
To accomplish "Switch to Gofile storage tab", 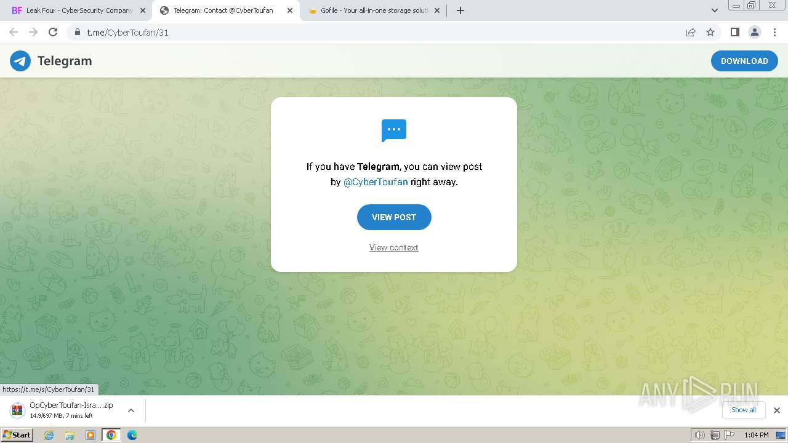I will pos(372,10).
